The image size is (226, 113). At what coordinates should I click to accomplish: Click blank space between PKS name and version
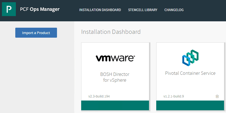(x=190, y=86)
